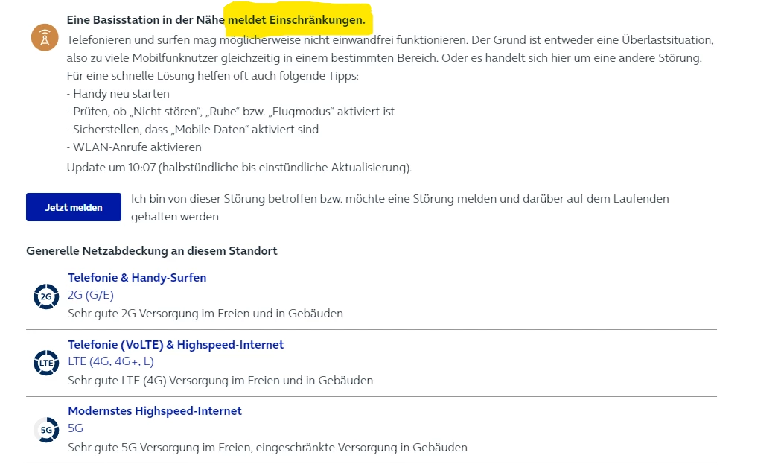Open the Telefonie & Handy-Surfen link
This screenshot has height=473, width=781.
[x=137, y=278]
